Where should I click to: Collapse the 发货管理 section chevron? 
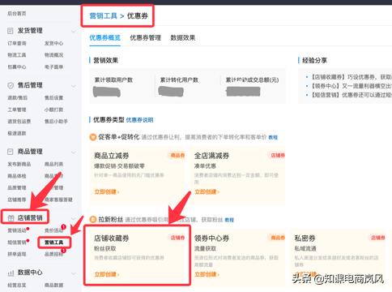pos(74,31)
